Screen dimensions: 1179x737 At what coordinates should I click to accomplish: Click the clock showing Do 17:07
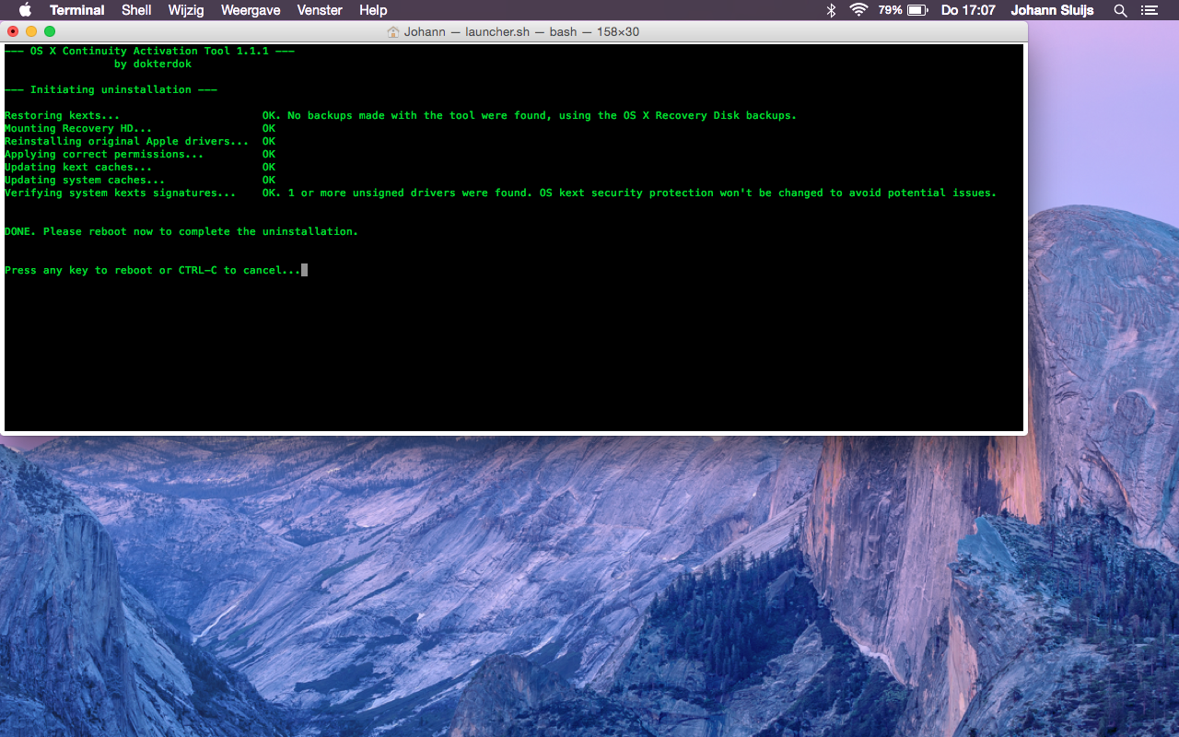[968, 10]
